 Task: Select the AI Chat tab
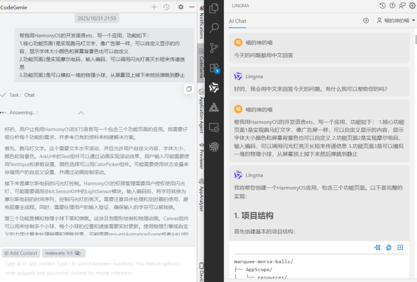pos(237,21)
